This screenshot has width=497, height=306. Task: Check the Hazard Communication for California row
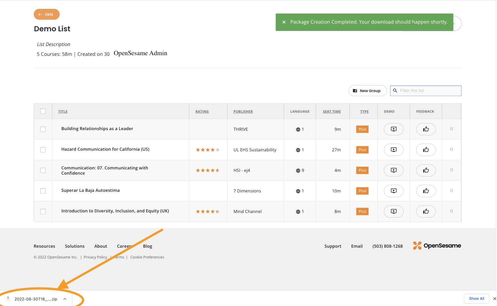[x=43, y=150]
